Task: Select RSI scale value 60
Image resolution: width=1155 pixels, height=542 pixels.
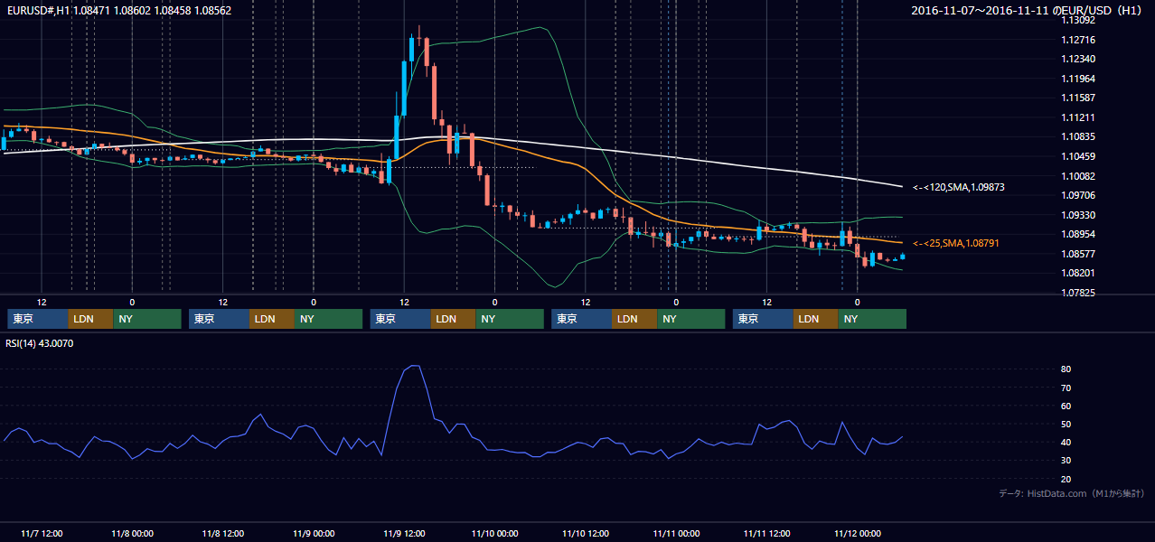Action: (x=1066, y=406)
